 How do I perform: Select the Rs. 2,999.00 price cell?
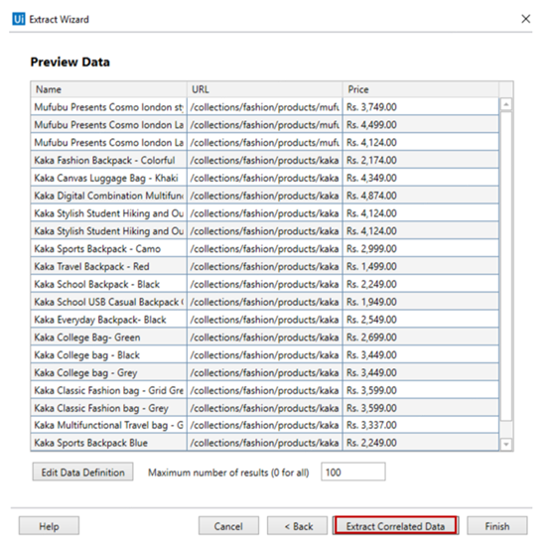click(421, 249)
